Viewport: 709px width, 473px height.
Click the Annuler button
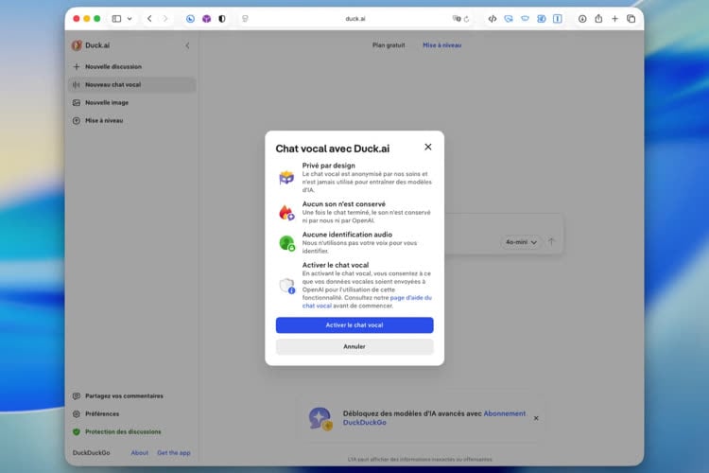[x=354, y=346]
